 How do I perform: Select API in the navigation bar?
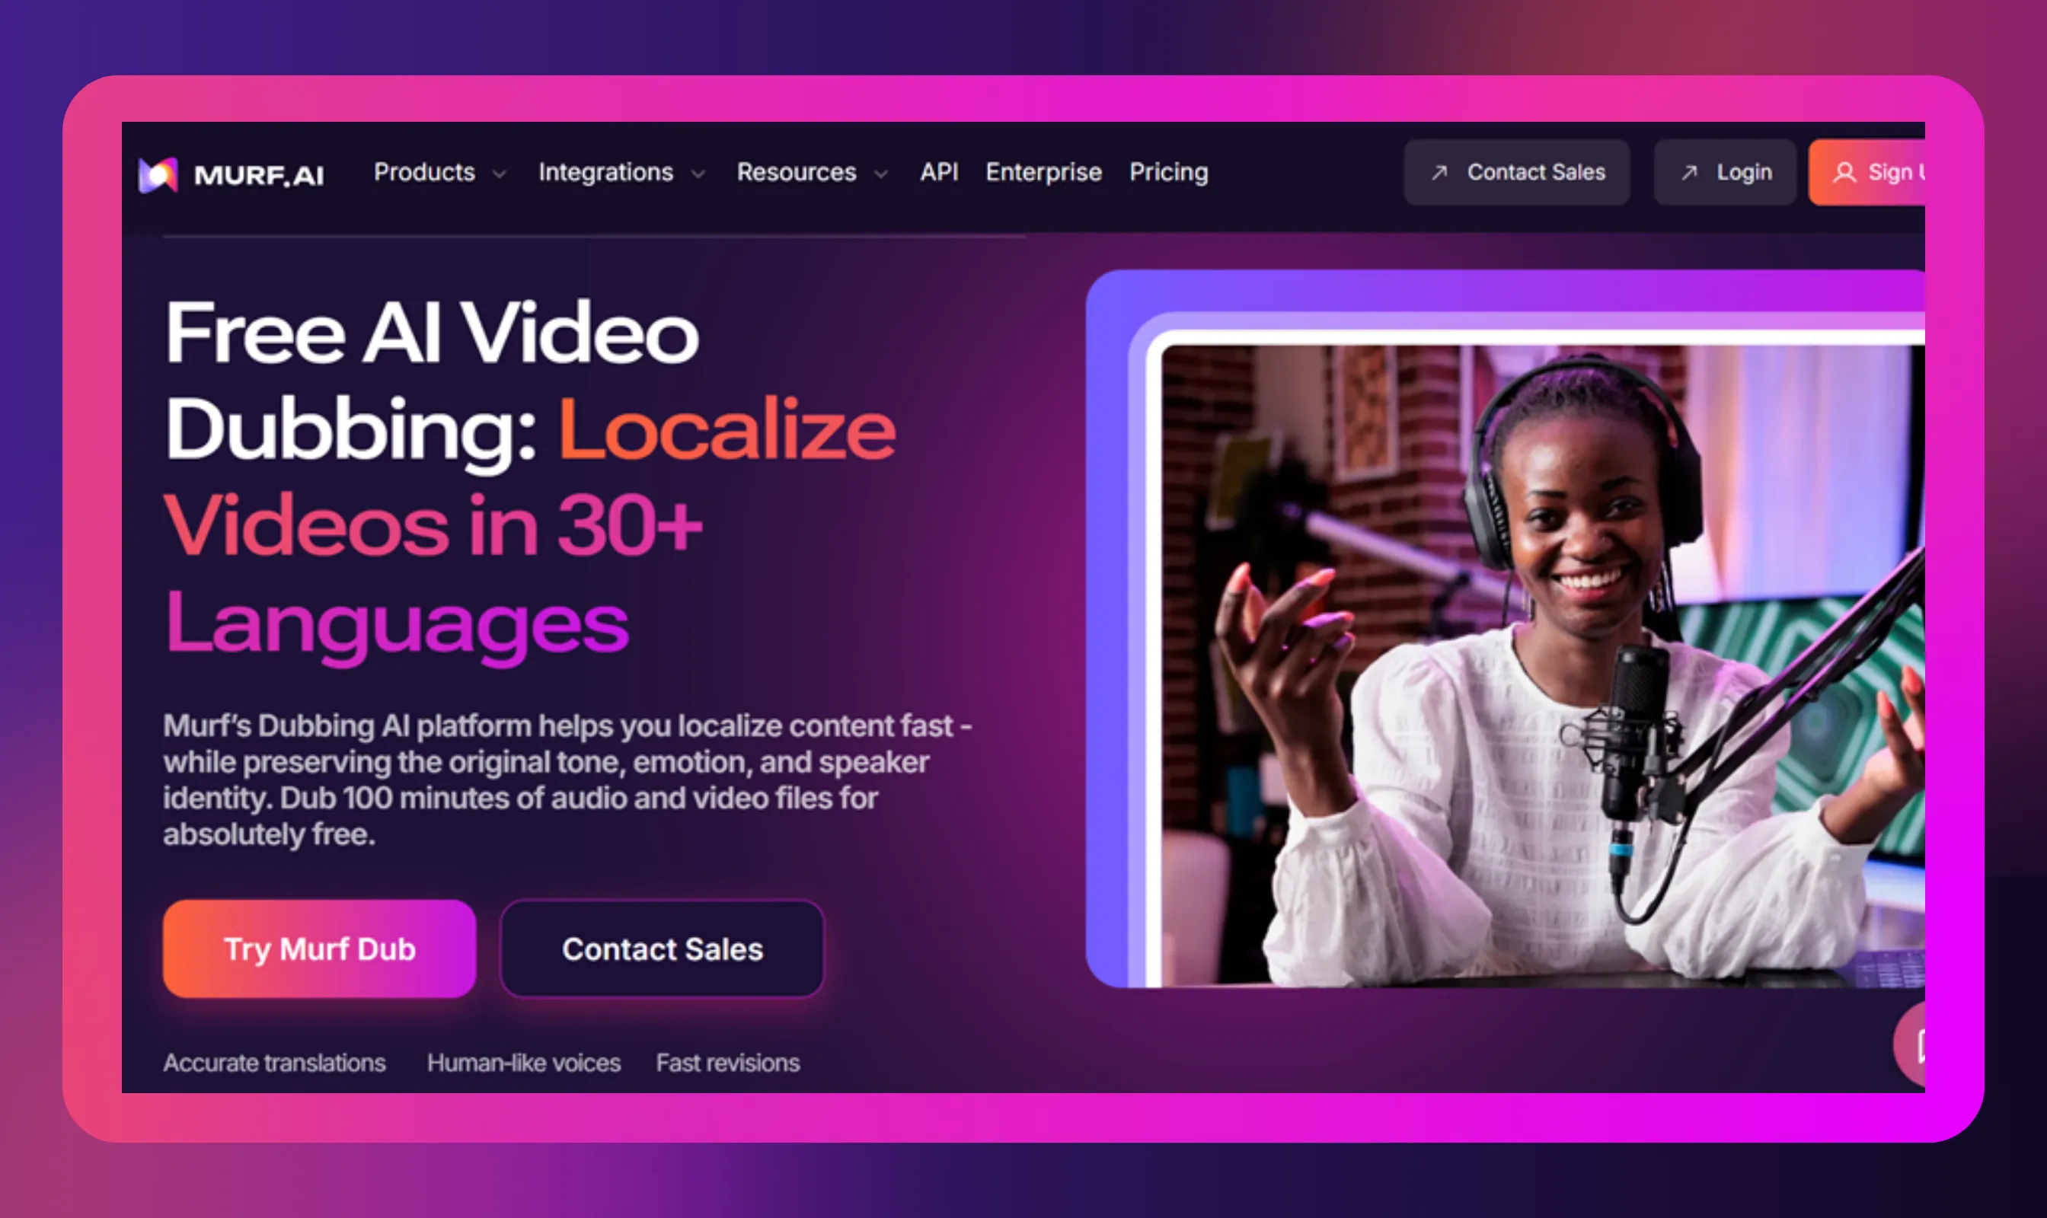939,172
